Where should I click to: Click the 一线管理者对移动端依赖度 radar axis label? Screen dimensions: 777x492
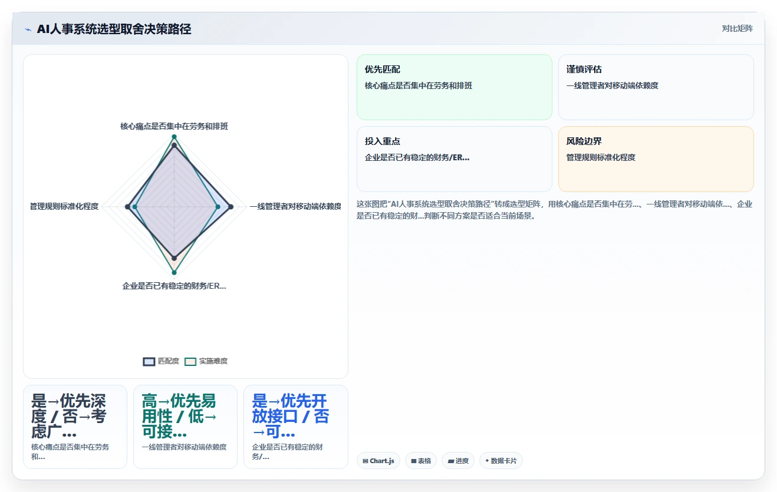[x=295, y=206]
